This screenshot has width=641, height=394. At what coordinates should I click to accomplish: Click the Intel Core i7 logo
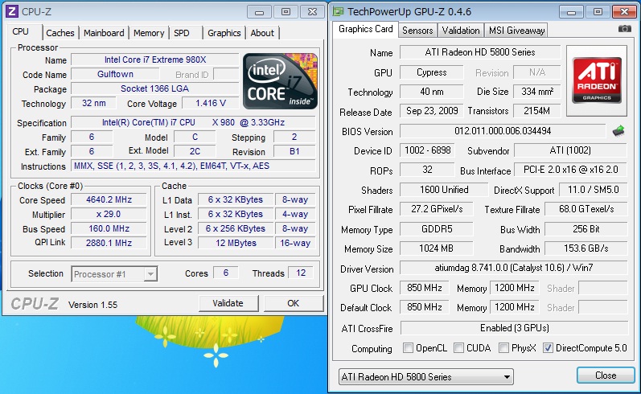tap(281, 81)
